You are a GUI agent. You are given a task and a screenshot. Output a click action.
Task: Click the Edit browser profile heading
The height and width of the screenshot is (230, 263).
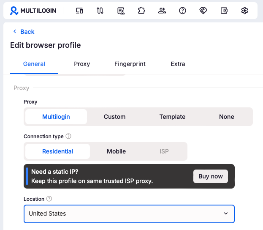click(x=46, y=45)
